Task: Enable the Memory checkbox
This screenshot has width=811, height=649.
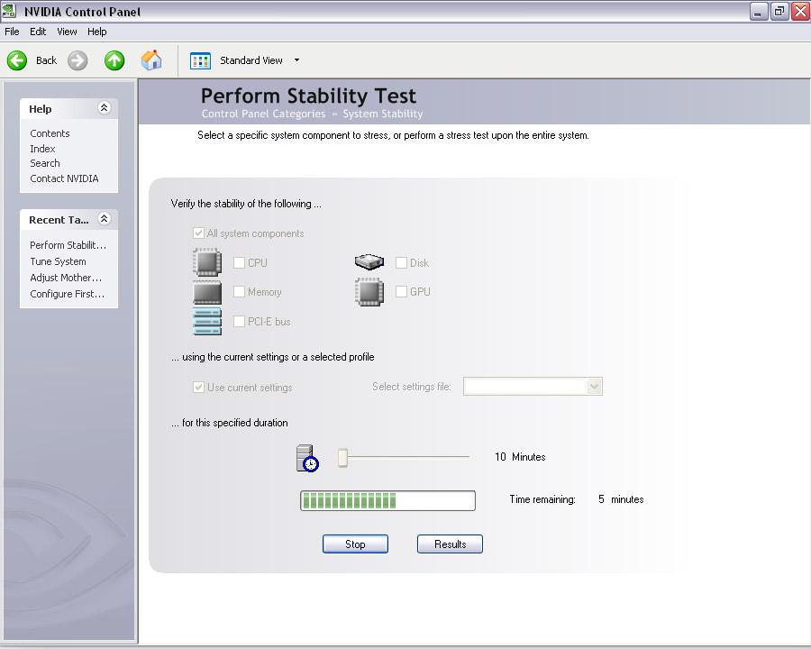Action: point(239,292)
